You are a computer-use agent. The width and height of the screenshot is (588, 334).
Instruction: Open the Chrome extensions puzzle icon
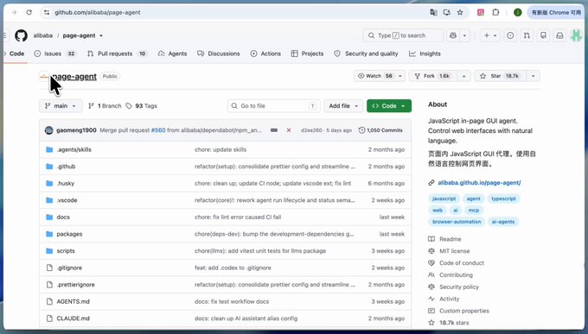[495, 12]
